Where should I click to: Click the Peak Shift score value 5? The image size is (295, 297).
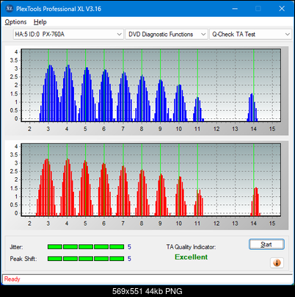pyautogui.click(x=129, y=259)
